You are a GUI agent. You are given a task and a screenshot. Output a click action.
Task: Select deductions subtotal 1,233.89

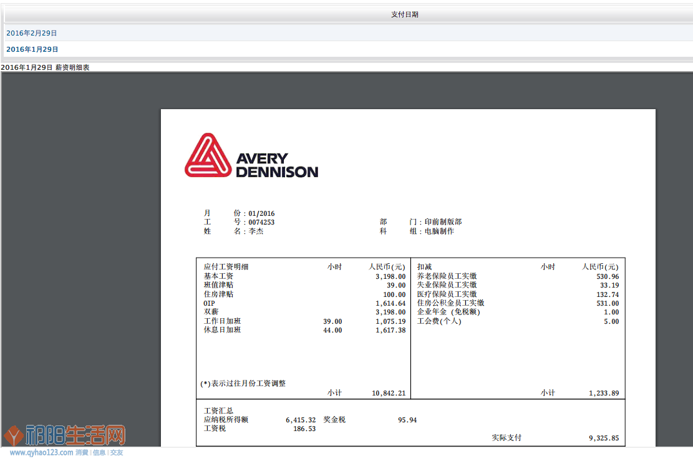click(604, 394)
